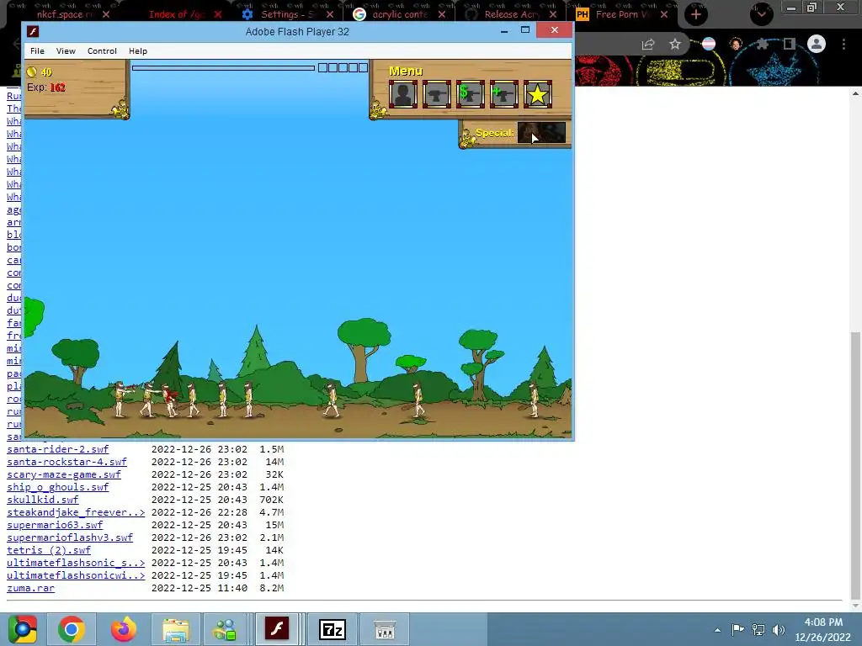Open the store icon on the taskbar

pyautogui.click(x=384, y=629)
